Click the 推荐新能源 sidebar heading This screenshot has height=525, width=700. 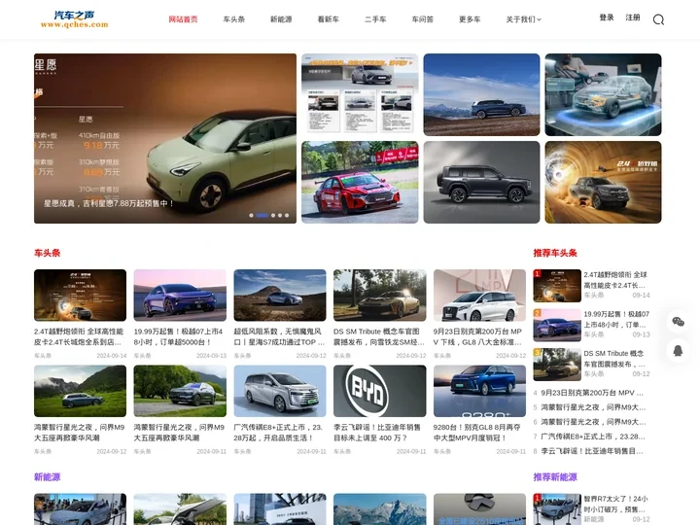(x=555, y=476)
